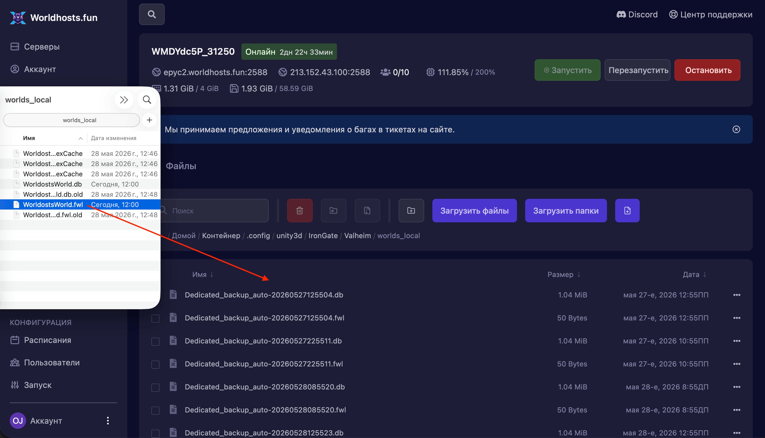Image resolution: width=765 pixels, height=438 pixels.
Task: Open options menu for Dedicated_backup_auto-20260528085520.db
Action: click(x=736, y=387)
